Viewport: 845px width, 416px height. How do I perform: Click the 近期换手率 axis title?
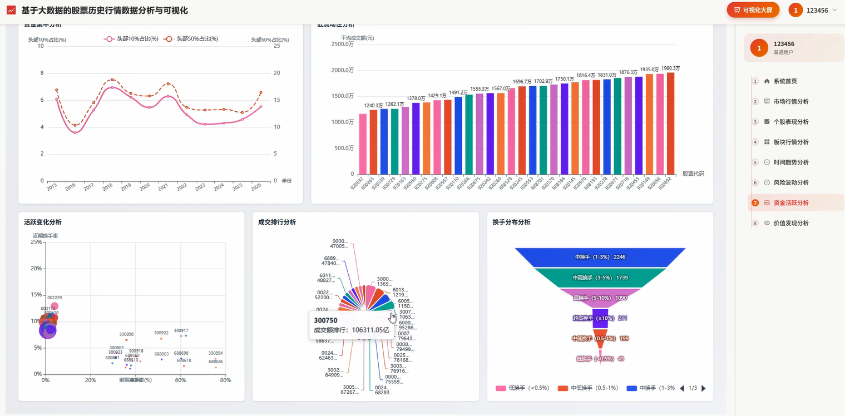45,236
